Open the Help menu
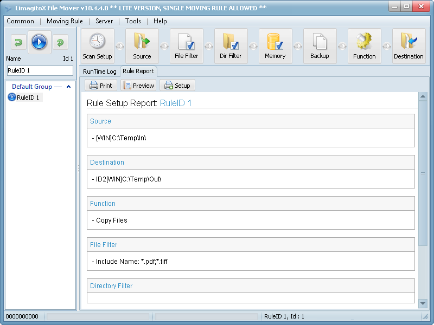Screen dimensions: 434x325 coord(160,21)
